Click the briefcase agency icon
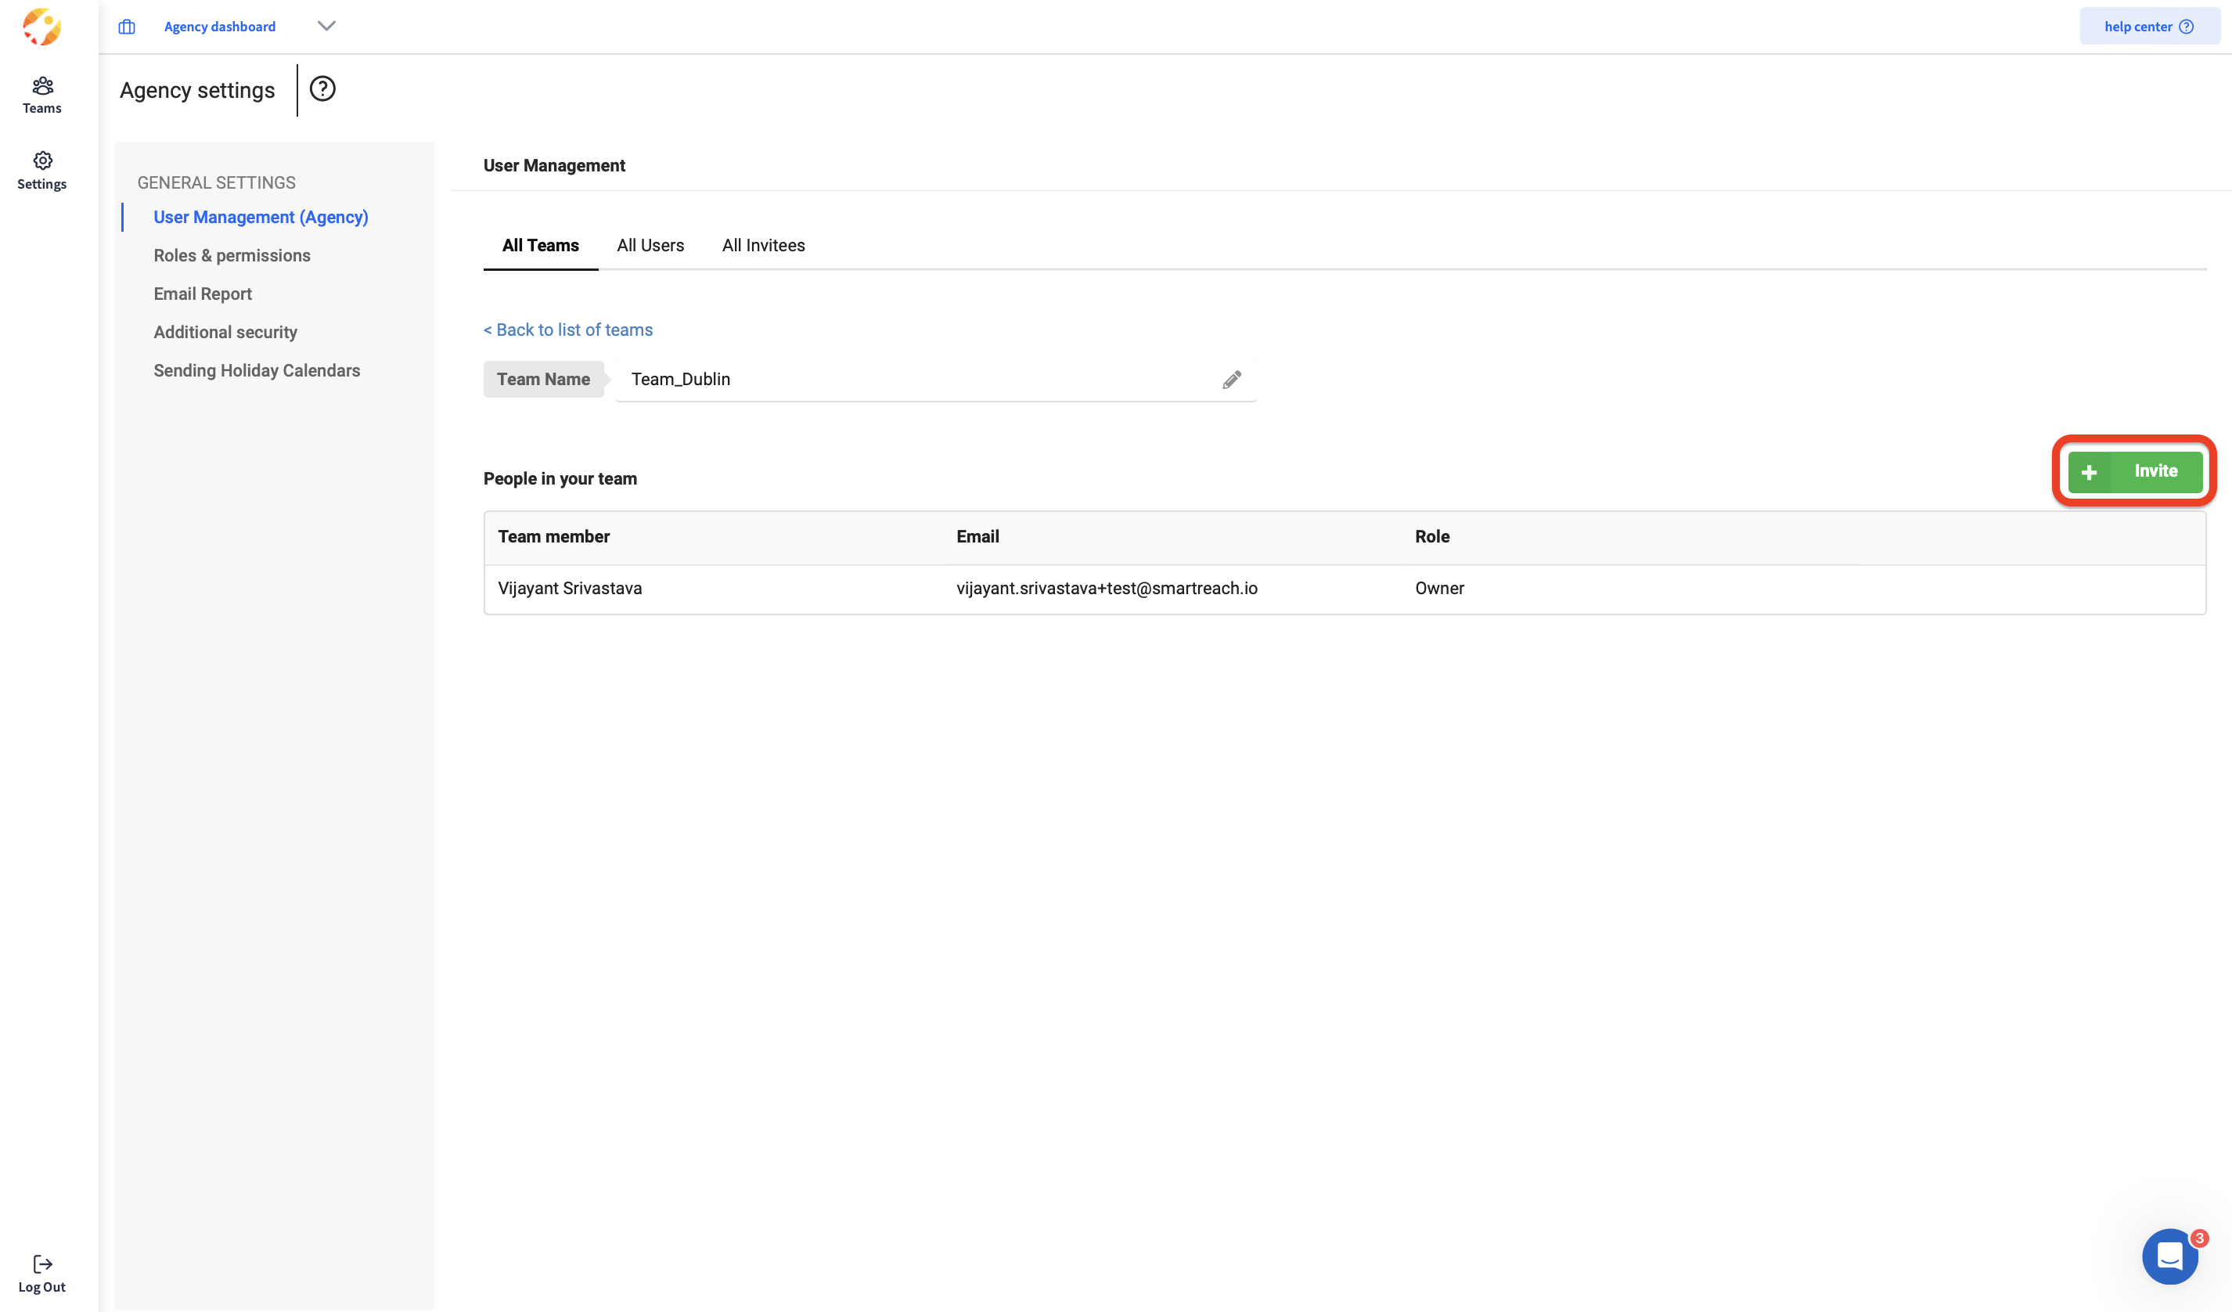2232x1312 pixels. (x=127, y=27)
